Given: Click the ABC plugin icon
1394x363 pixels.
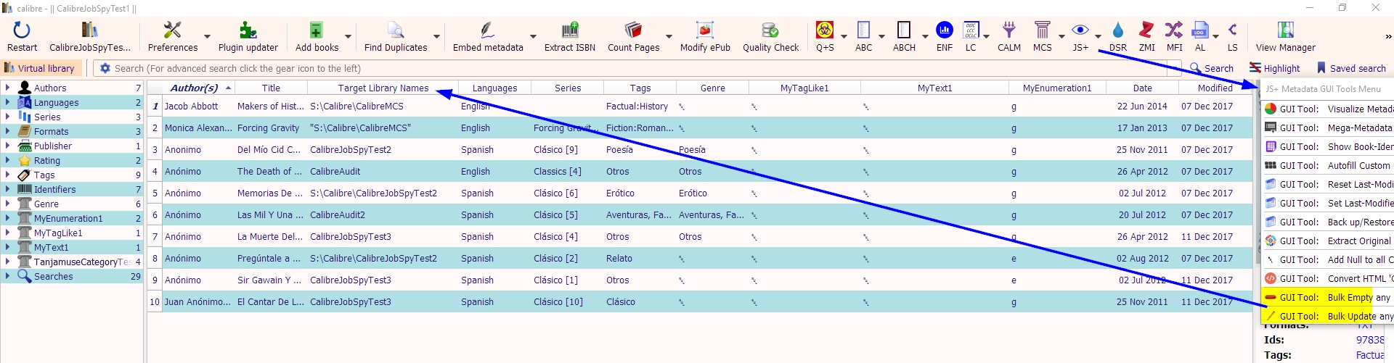Looking at the screenshot, I should coord(863,30).
